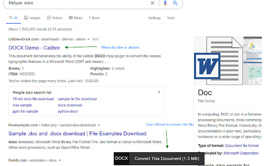Click the About 1,500,000 results text

click(x=40, y=29)
